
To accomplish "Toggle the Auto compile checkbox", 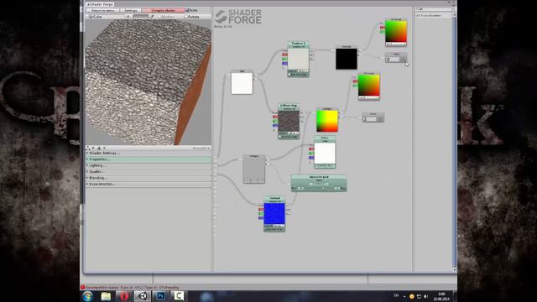I will [x=188, y=10].
